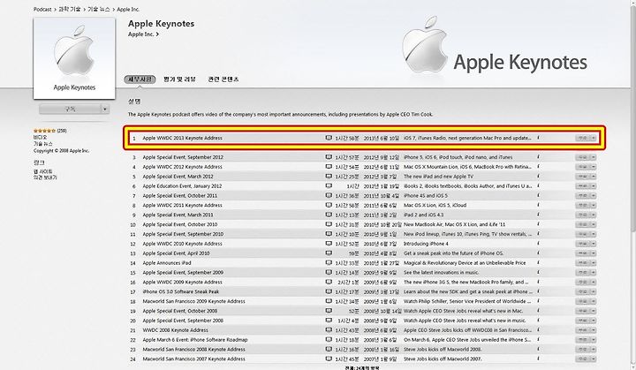Open the 의견 보내기 link in sidebar
The image size is (636, 370).
point(45,177)
